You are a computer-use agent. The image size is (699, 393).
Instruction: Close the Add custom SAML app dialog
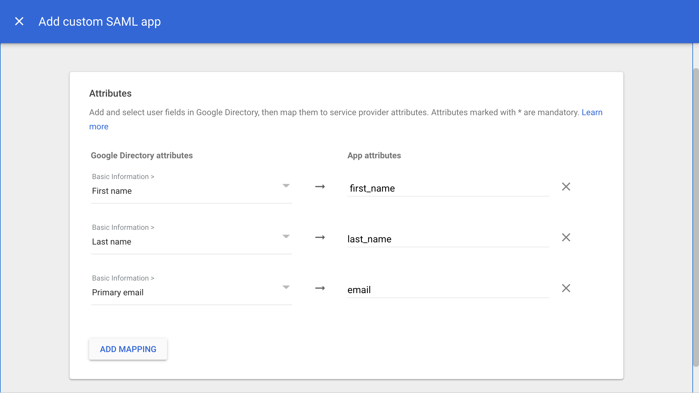[19, 21]
